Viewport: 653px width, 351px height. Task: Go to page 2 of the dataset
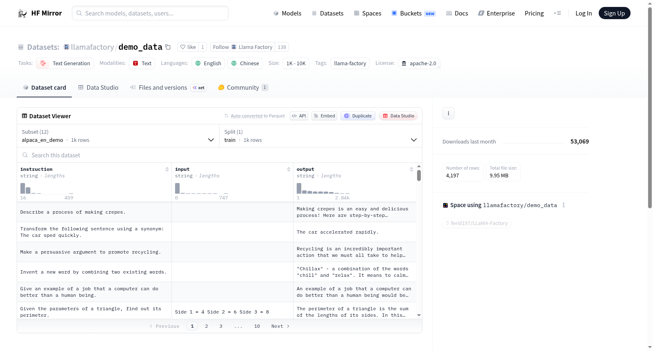pyautogui.click(x=207, y=326)
